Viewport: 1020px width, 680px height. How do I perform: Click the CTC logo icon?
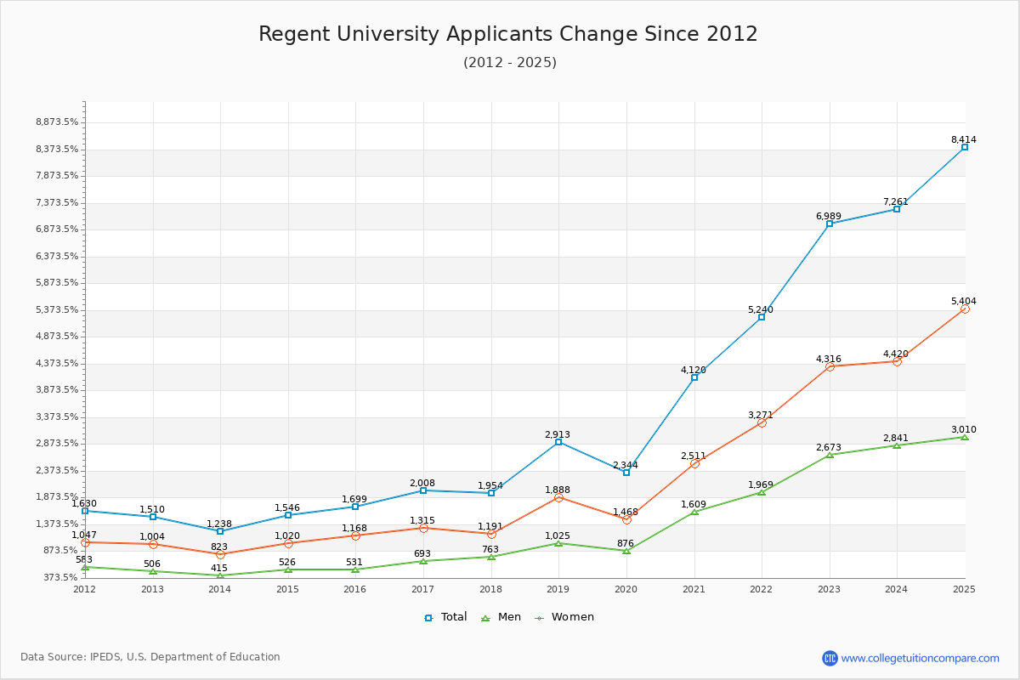coord(830,658)
